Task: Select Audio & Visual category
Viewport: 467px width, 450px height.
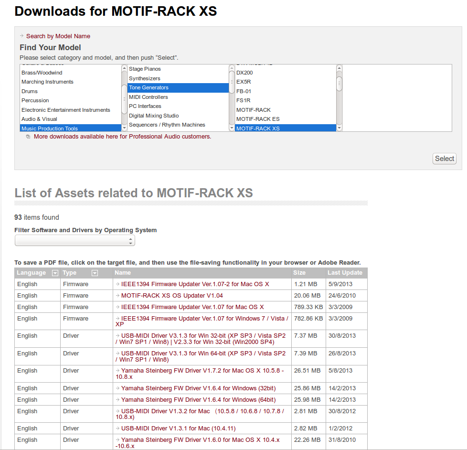Action: pos(71,119)
